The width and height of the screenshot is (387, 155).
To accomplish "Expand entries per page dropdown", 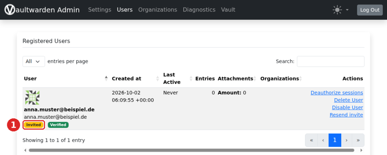I will tap(34, 62).
